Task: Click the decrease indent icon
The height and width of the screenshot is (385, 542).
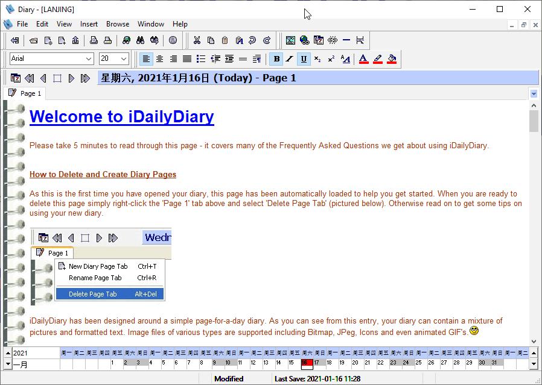Action: (x=215, y=59)
